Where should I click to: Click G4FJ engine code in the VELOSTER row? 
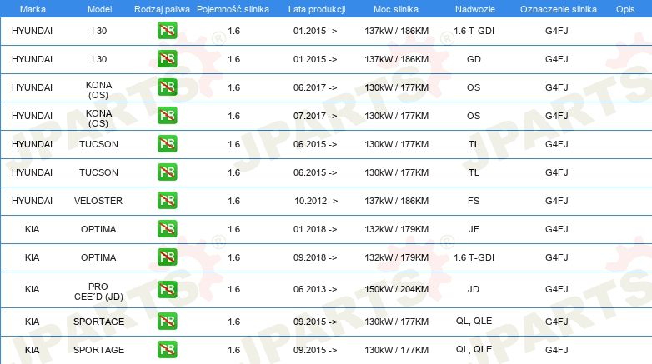click(x=556, y=201)
